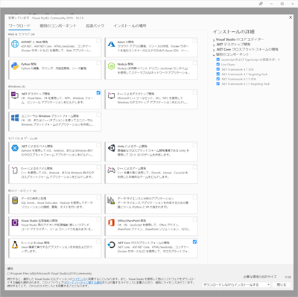Check the Office/SharePoint 開発 checkbox
Screen dimensions: 298x297
pyautogui.click(x=194, y=220)
